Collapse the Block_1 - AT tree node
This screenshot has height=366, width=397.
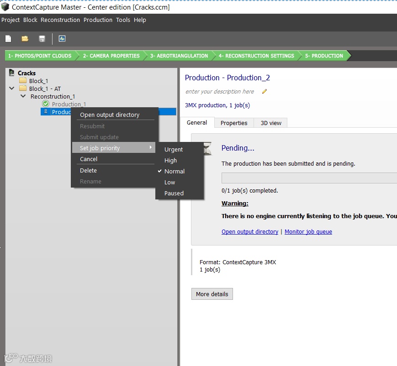11,88
